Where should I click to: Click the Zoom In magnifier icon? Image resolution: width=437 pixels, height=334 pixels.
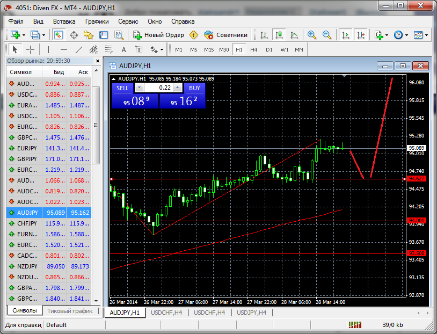[311, 35]
